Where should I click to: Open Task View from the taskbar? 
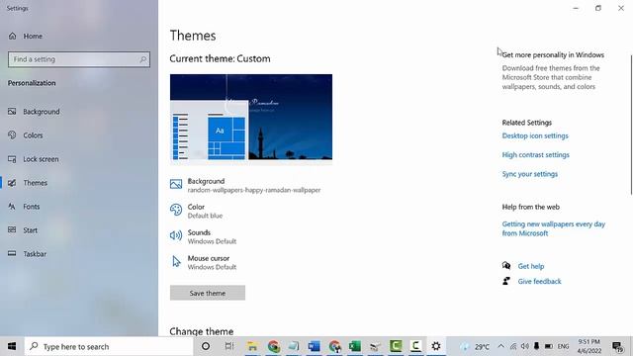click(229, 346)
